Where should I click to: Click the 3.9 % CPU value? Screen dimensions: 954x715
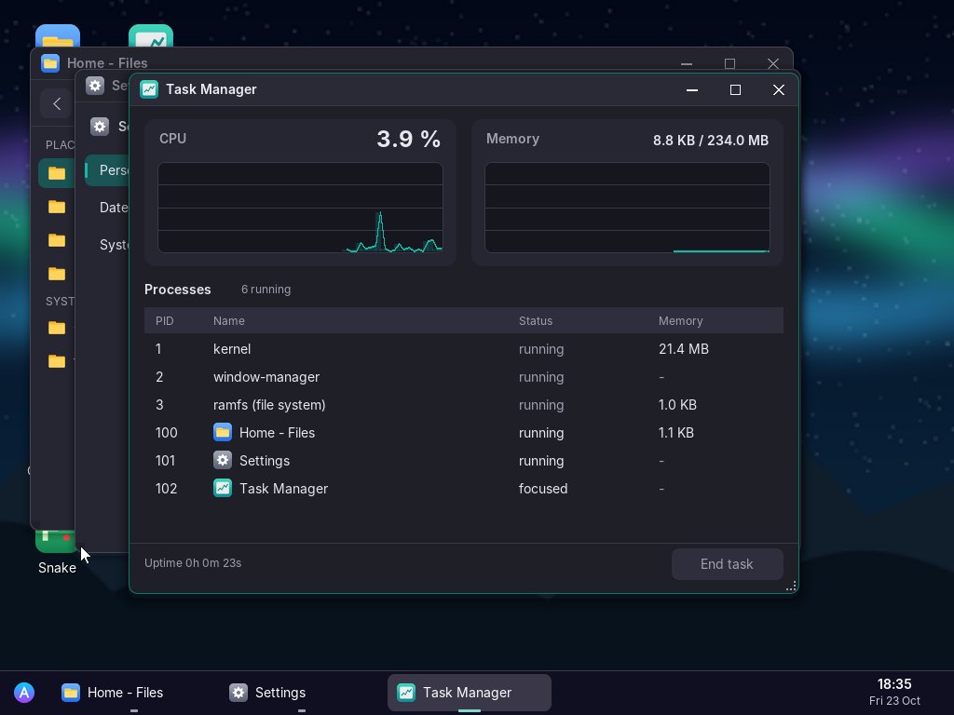[x=408, y=140]
